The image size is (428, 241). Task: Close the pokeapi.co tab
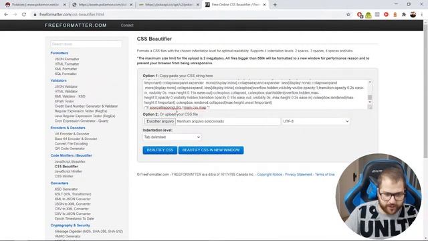pos(198,5)
